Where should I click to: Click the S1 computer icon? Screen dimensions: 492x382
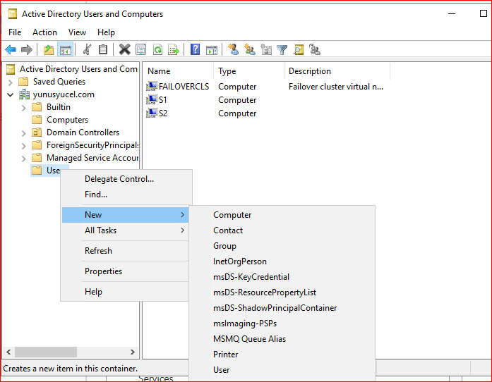pos(152,100)
